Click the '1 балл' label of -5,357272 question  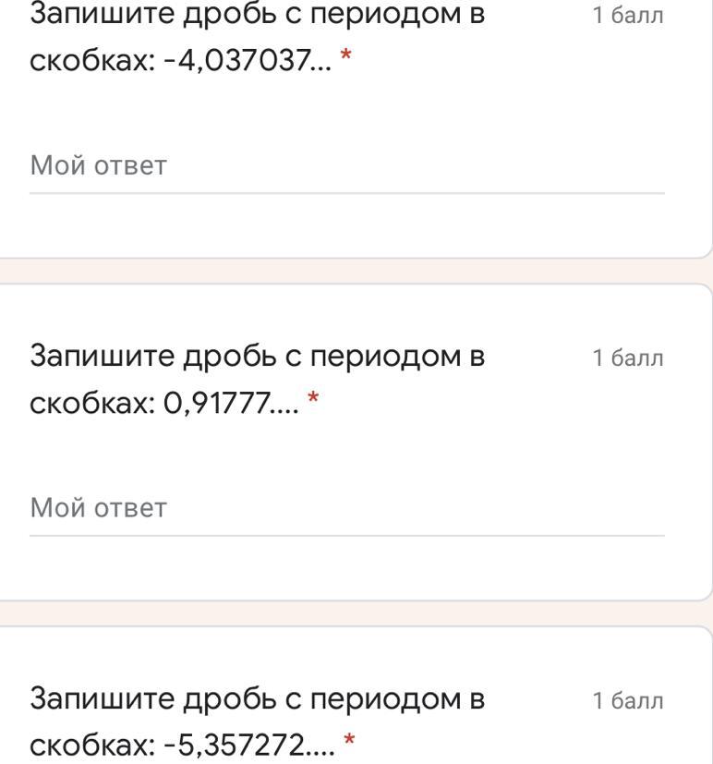(628, 700)
